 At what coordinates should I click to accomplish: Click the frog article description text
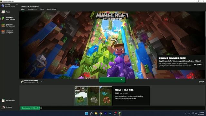129,97
